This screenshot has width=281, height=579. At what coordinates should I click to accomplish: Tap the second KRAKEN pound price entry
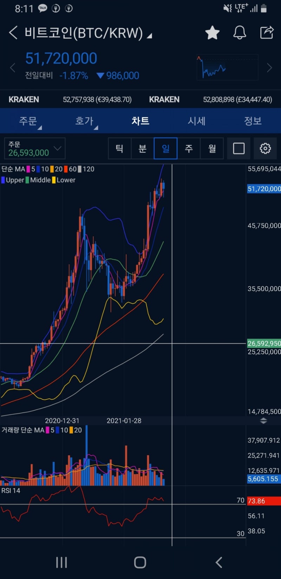coord(211,100)
